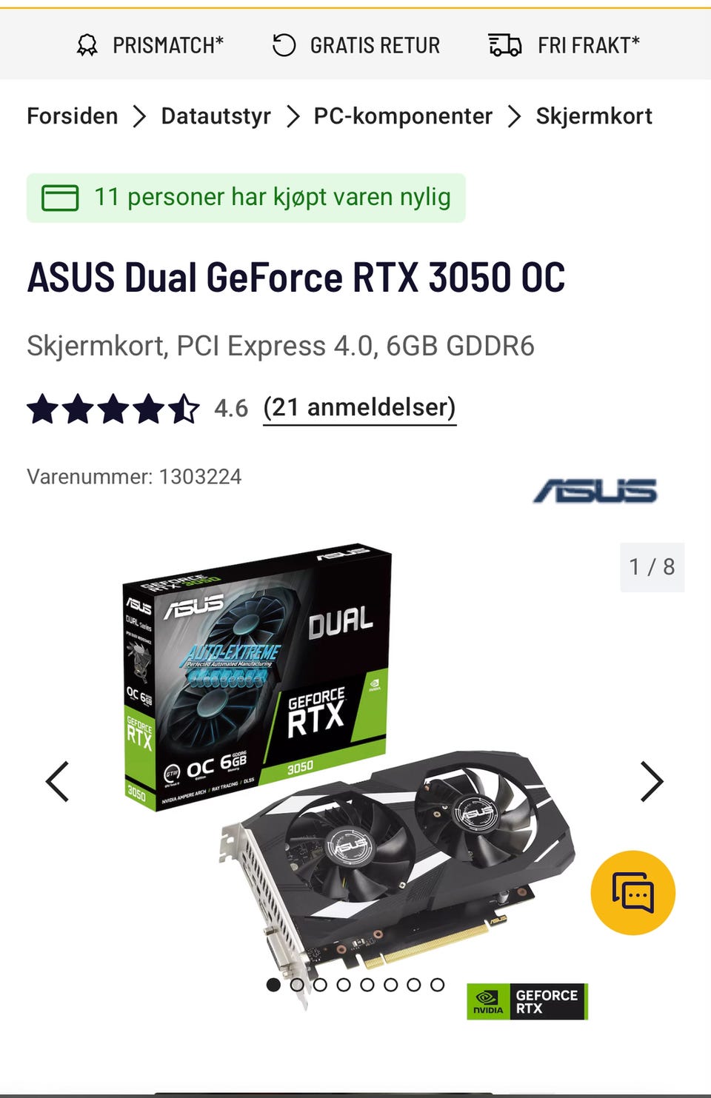Screen dimensions: 711x1098
Task: Open Forsiden breadcrumb link
Action: coord(73,116)
